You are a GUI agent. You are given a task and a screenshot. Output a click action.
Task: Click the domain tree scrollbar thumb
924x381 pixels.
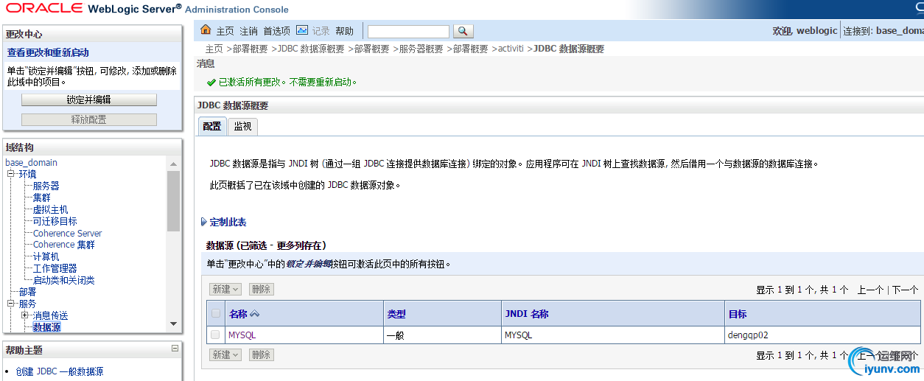click(173, 200)
